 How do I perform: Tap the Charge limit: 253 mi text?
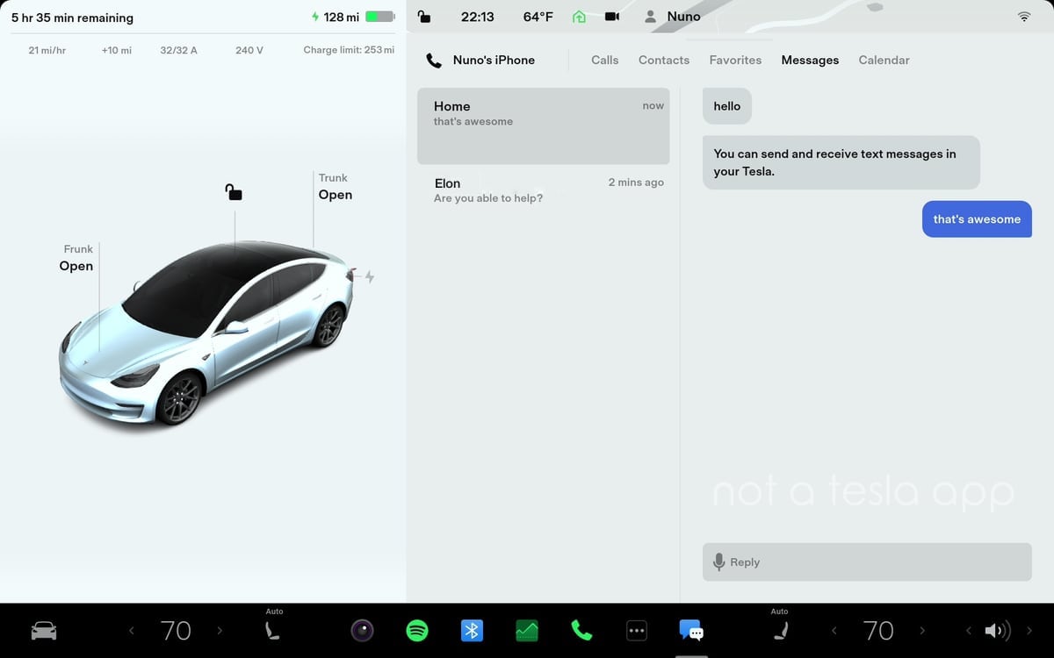point(349,50)
